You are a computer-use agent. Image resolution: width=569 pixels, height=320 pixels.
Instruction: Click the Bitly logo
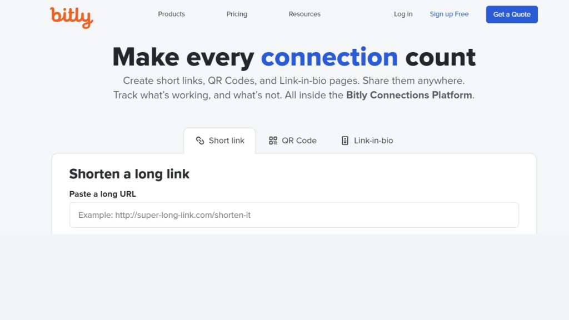[x=72, y=17]
